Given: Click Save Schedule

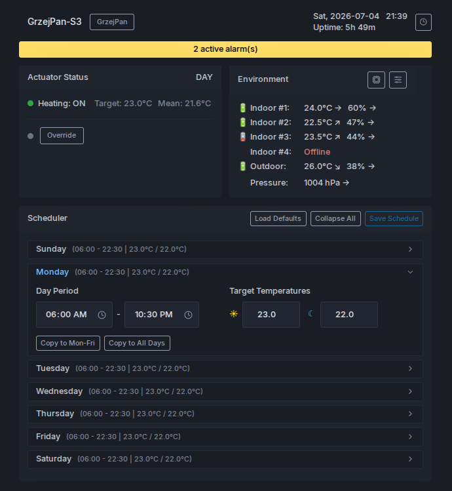Looking at the screenshot, I should (x=394, y=218).
